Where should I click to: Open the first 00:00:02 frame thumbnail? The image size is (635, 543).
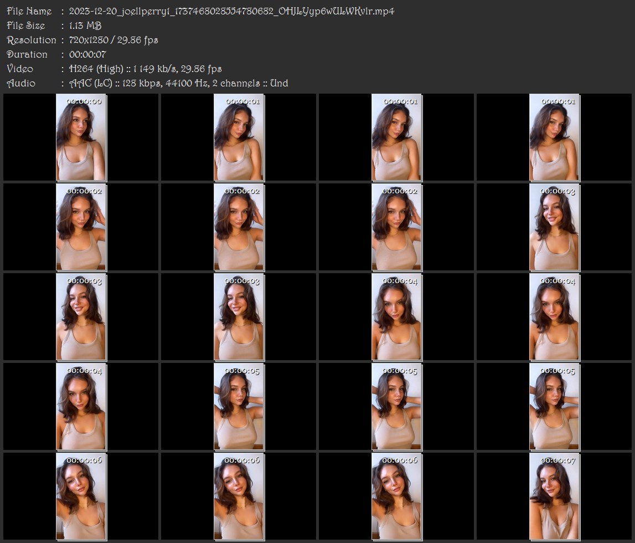coord(81,227)
